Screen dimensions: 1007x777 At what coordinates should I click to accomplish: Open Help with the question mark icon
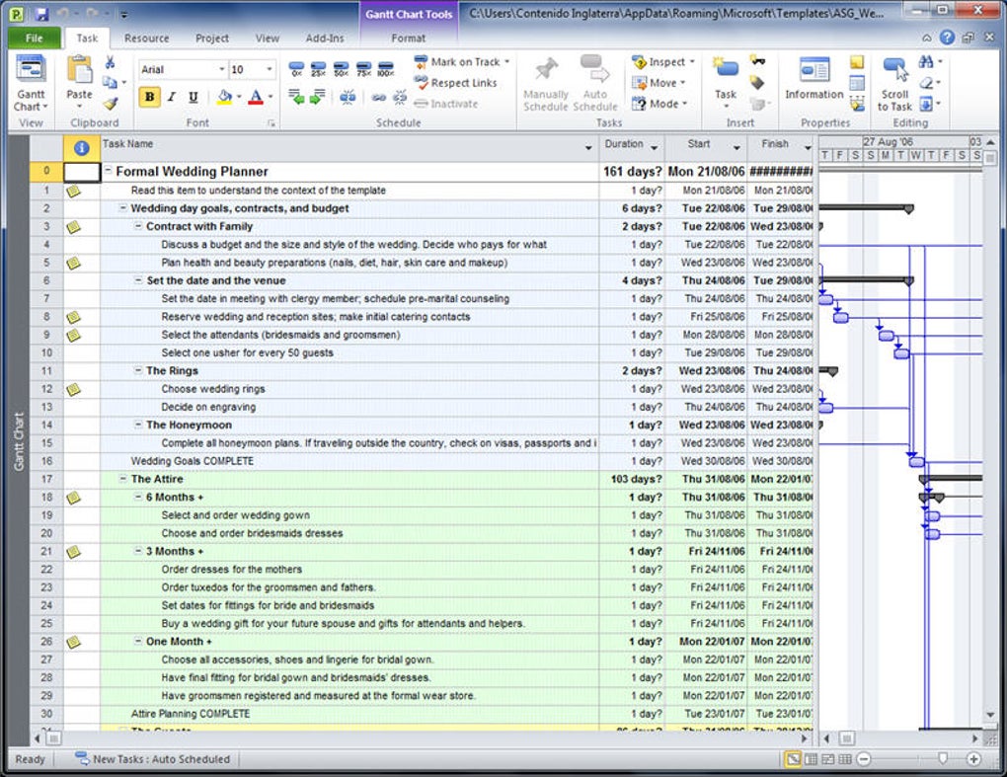(948, 38)
